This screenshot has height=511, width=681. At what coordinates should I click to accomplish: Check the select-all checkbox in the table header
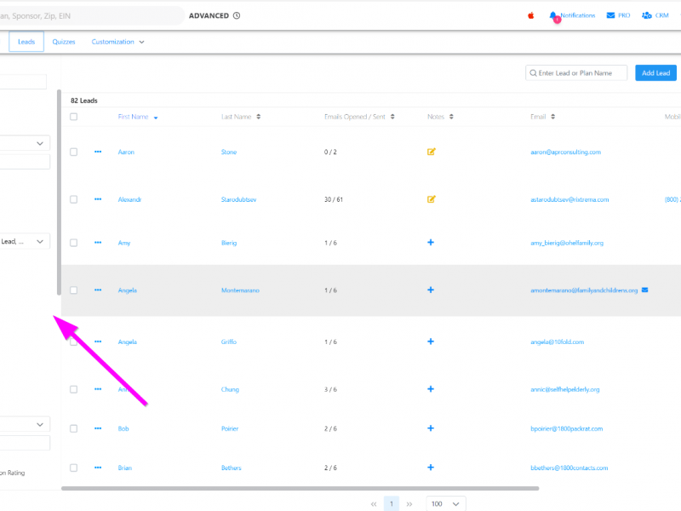point(74,117)
